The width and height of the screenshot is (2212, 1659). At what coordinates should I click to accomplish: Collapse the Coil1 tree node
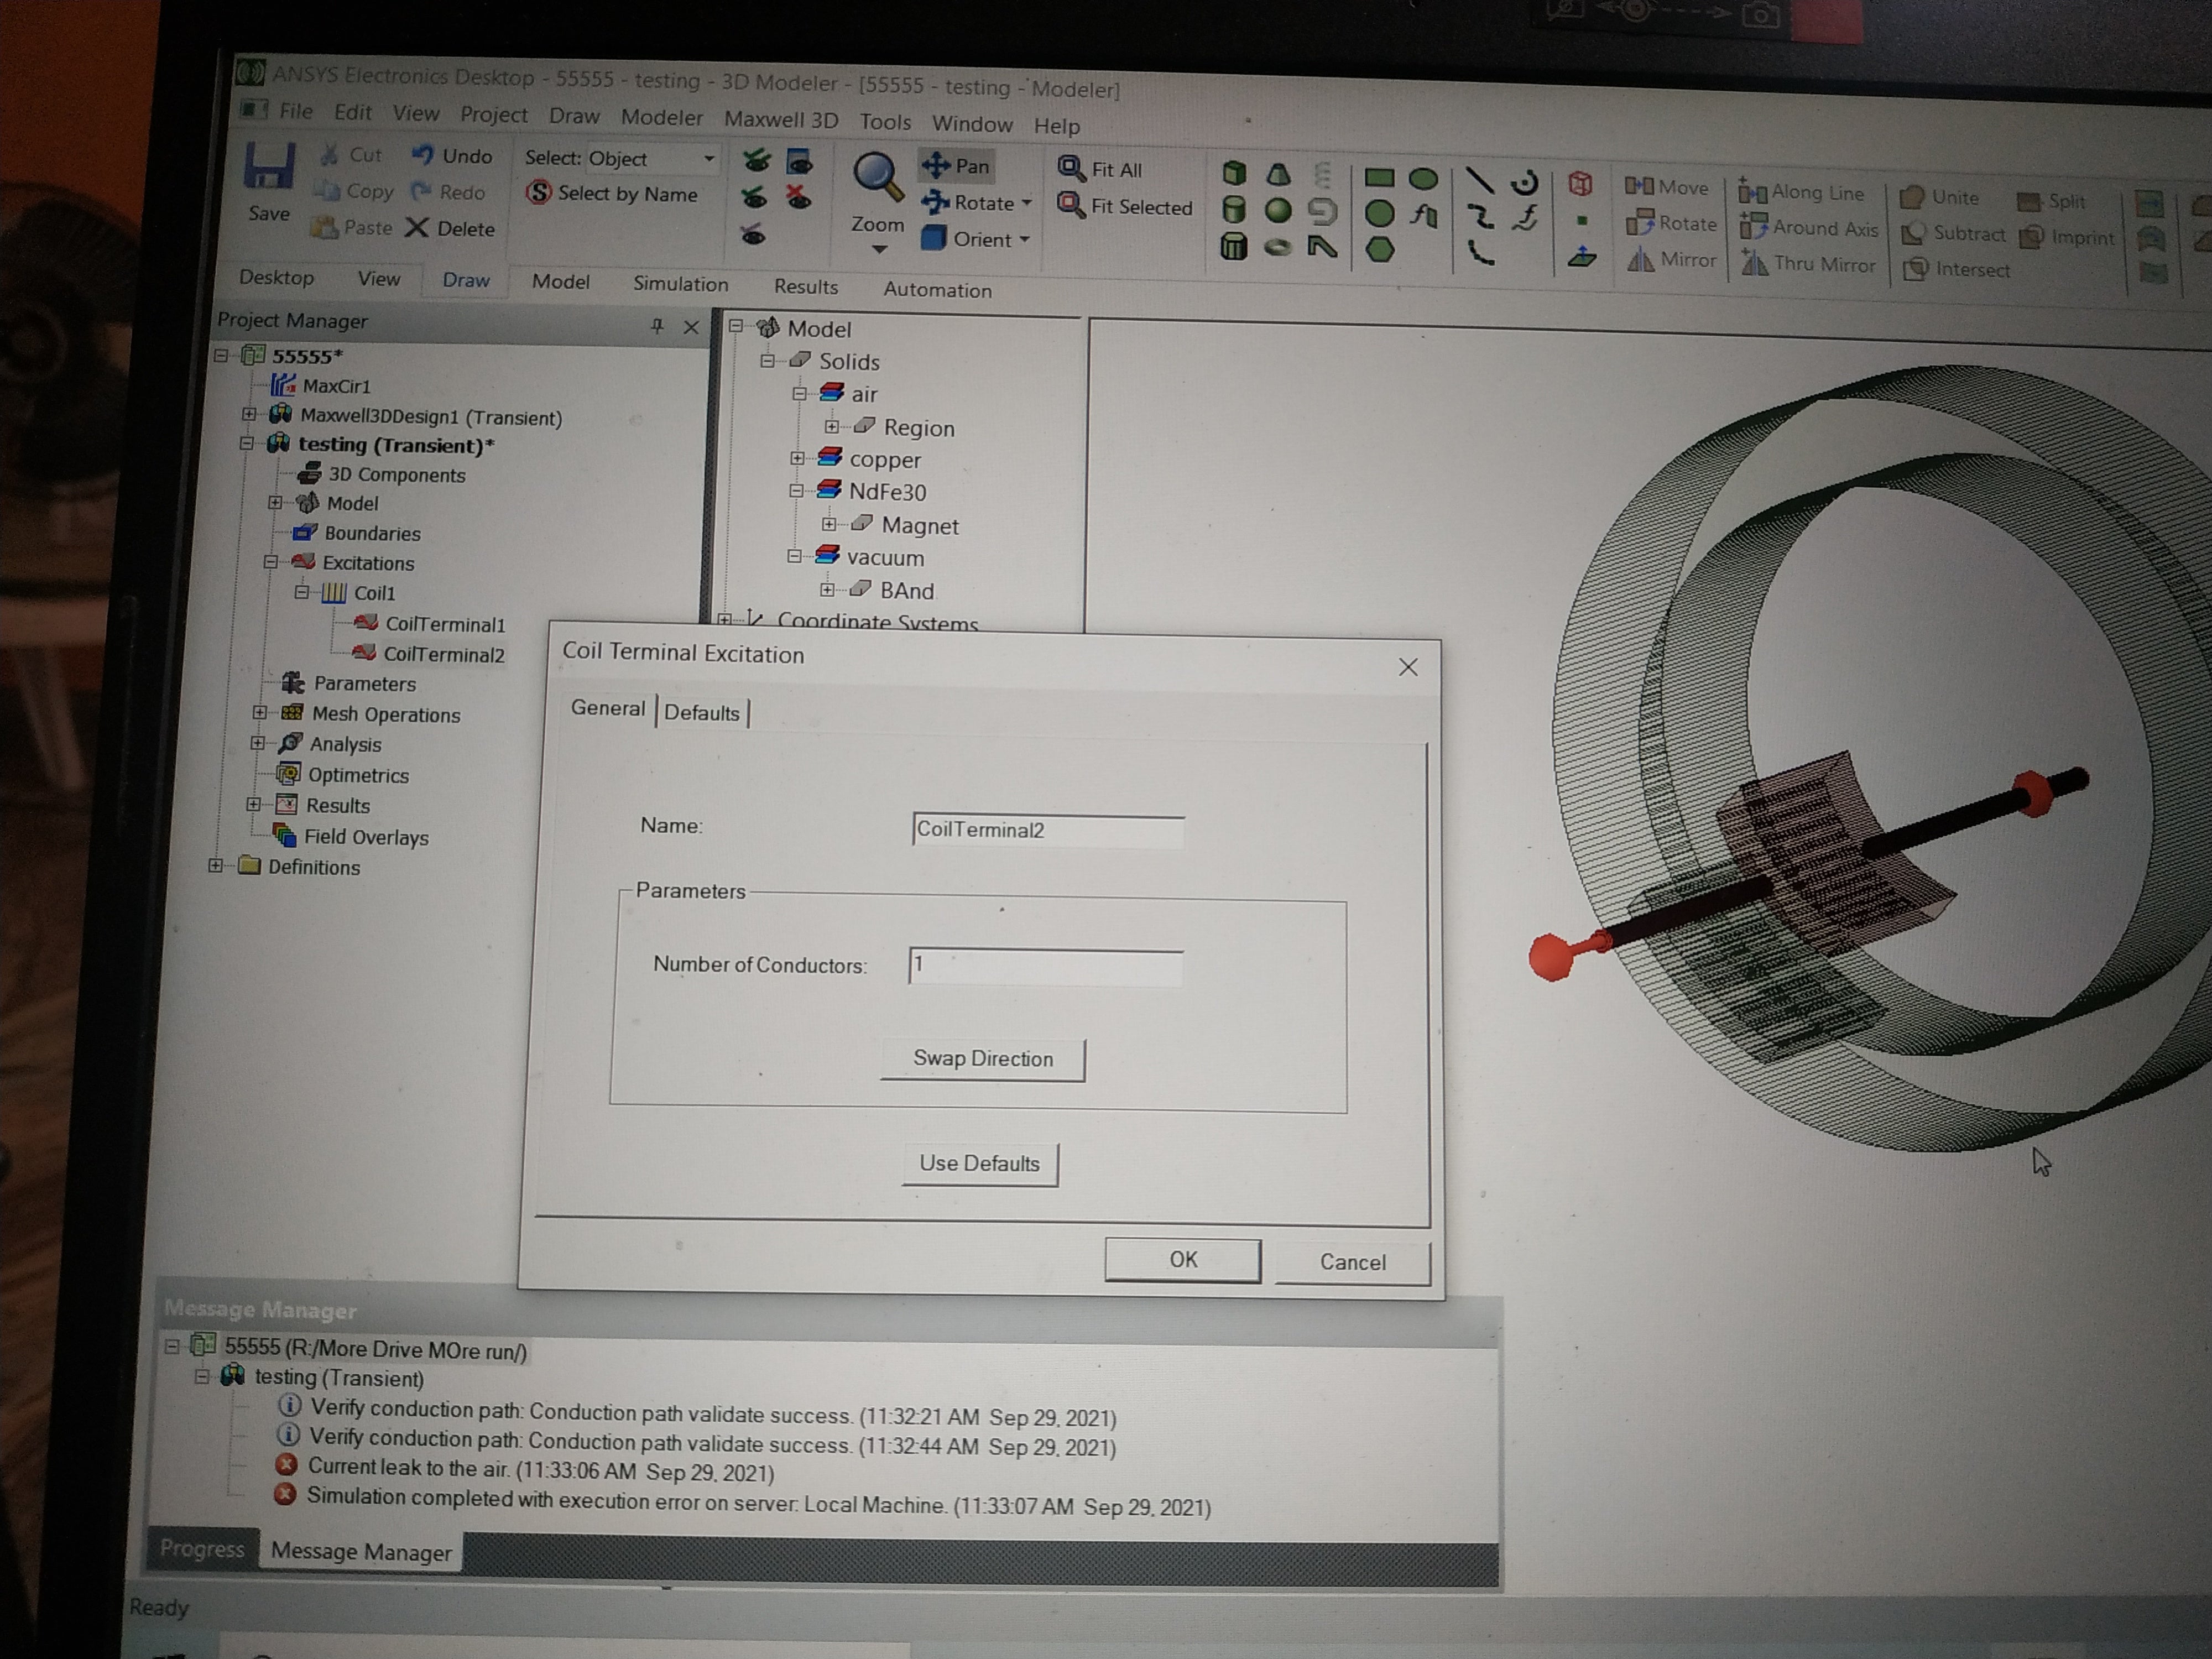click(301, 592)
